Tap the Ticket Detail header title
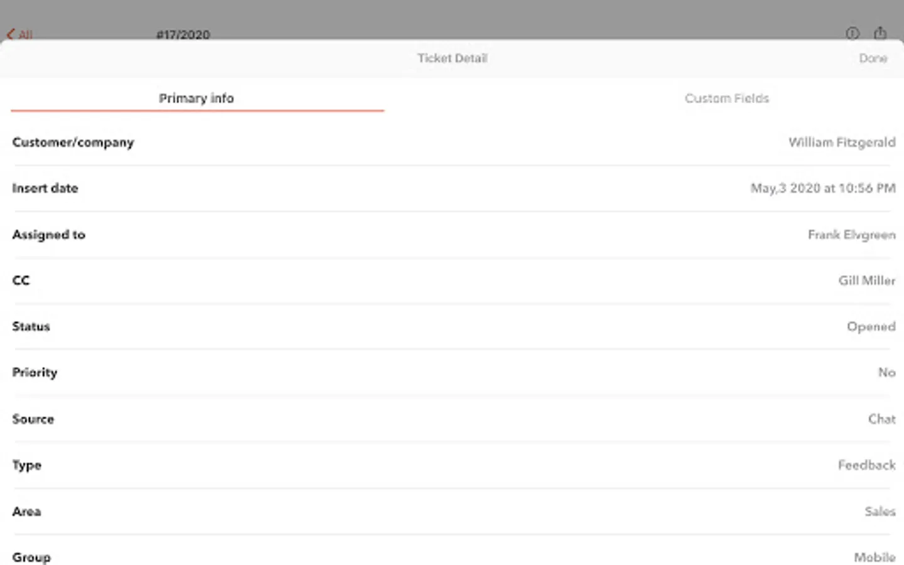This screenshot has width=904, height=565. 452,58
